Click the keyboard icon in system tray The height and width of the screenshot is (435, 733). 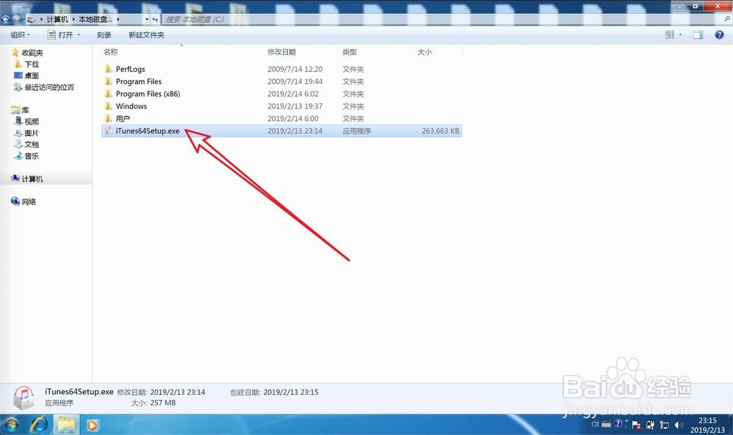click(606, 425)
